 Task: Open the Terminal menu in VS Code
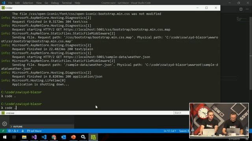pyautogui.click(x=67, y=3)
